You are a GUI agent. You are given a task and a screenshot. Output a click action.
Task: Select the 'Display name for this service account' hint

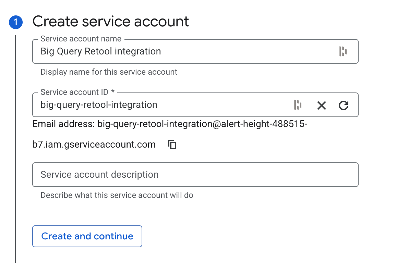[x=109, y=72]
